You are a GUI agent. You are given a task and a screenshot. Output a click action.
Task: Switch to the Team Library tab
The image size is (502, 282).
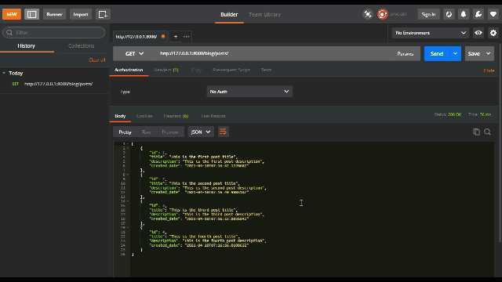[x=265, y=14]
